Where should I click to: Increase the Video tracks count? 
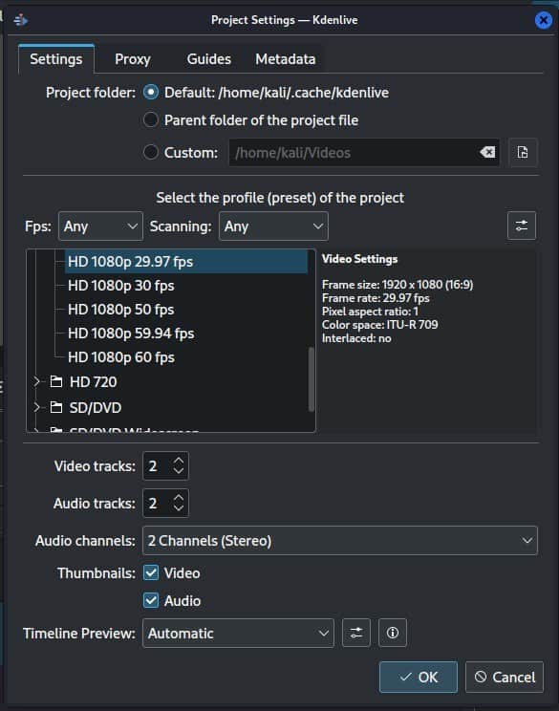click(179, 461)
